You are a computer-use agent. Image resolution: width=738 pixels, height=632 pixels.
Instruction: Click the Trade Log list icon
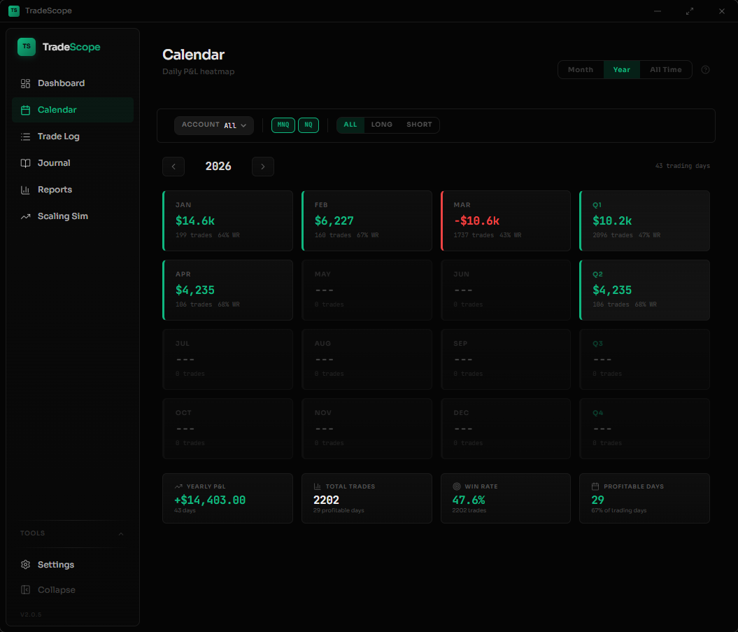click(x=26, y=136)
